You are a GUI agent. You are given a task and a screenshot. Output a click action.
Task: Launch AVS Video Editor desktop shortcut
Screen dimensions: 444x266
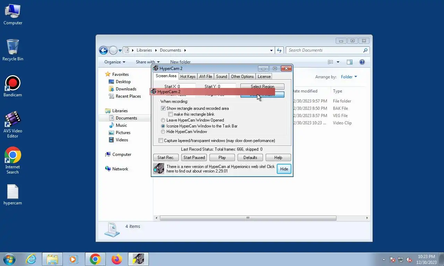point(13,125)
